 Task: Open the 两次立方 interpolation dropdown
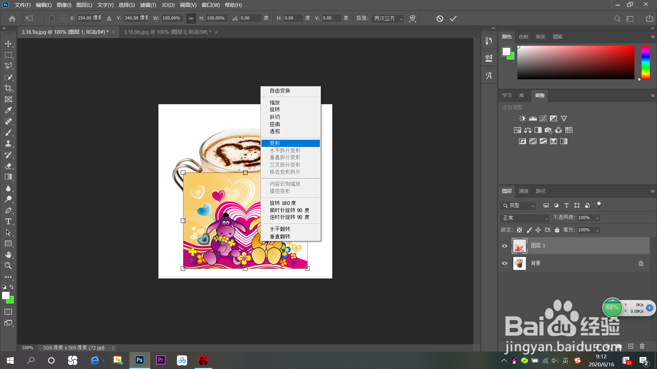388,18
